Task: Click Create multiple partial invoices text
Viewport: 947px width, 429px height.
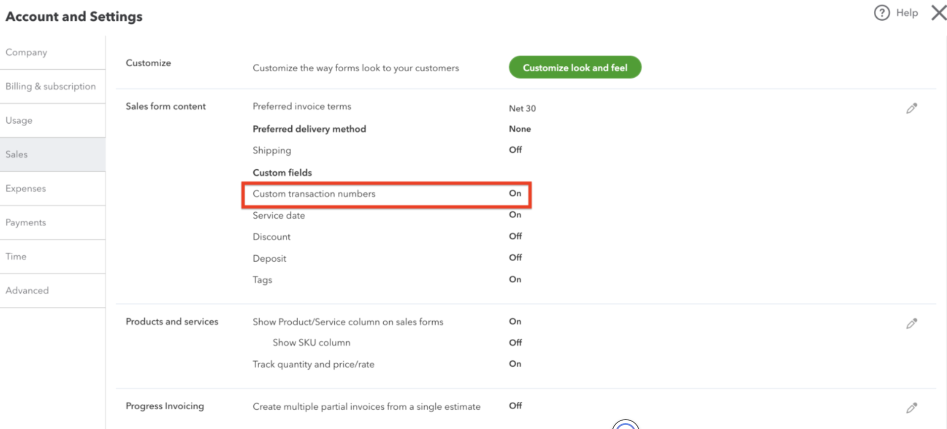Action: [x=366, y=407]
